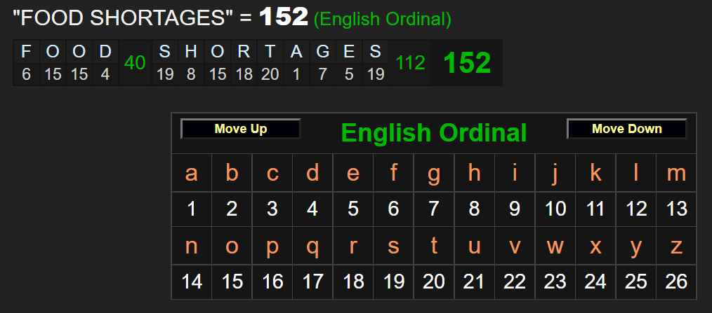This screenshot has width=712, height=313.
Task: Click the letter 'w' in the cipher table
Action: pos(555,246)
